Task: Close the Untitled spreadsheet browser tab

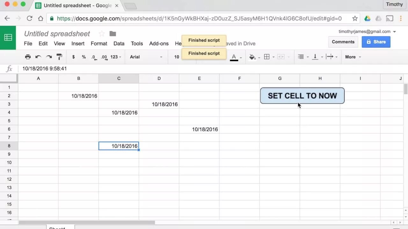Action: (x=116, y=5)
